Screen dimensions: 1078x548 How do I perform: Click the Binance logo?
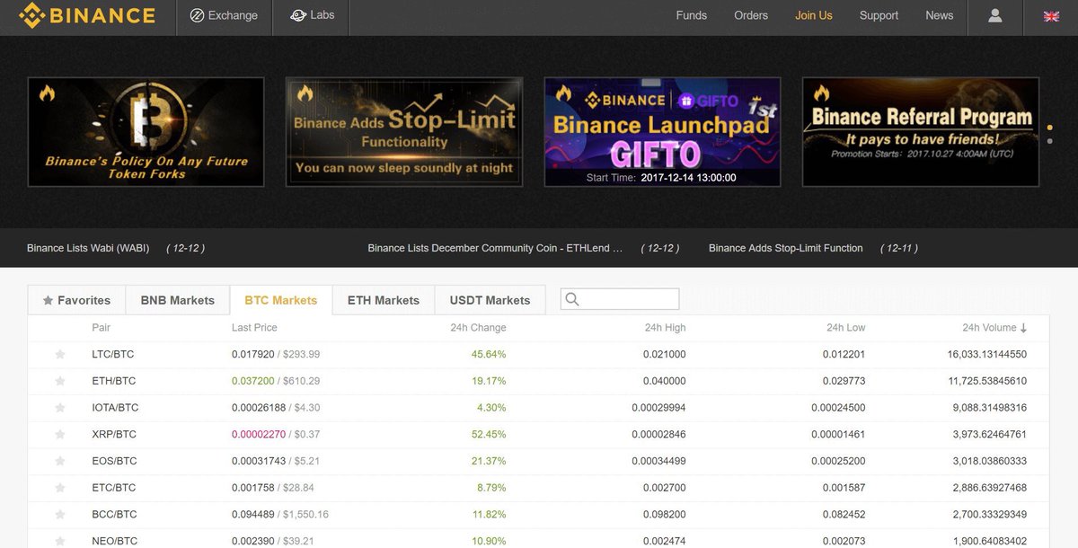87,15
